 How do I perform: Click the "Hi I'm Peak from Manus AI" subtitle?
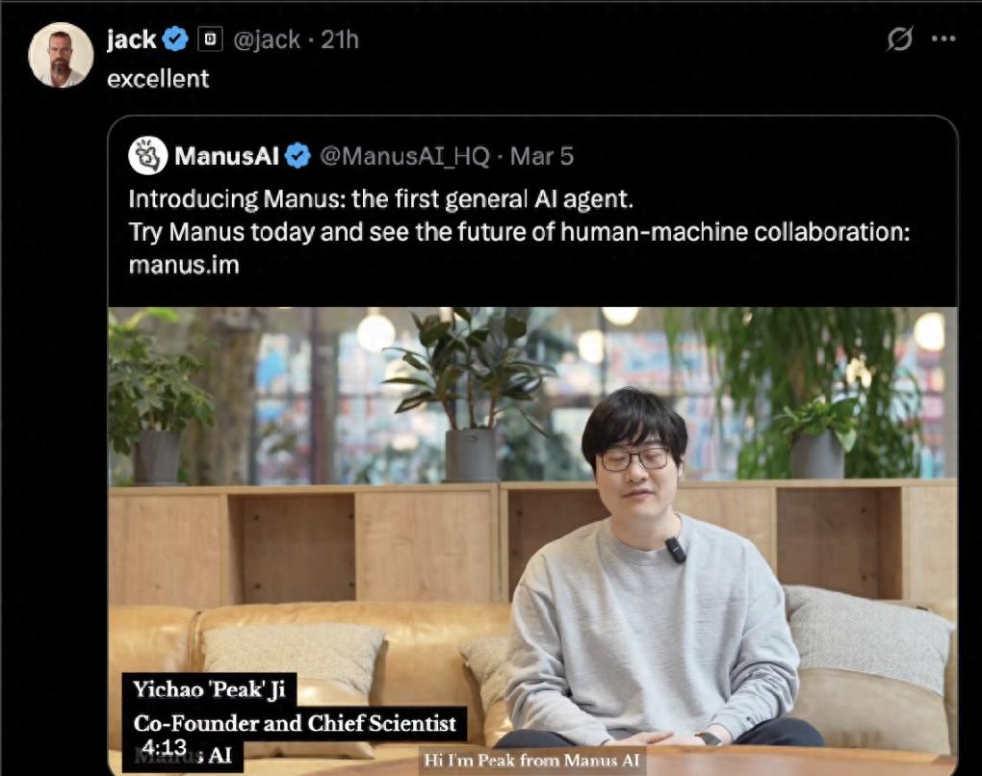click(531, 761)
